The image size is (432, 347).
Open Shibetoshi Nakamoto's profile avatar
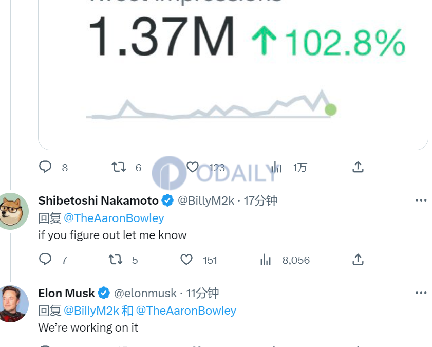pos(12,211)
